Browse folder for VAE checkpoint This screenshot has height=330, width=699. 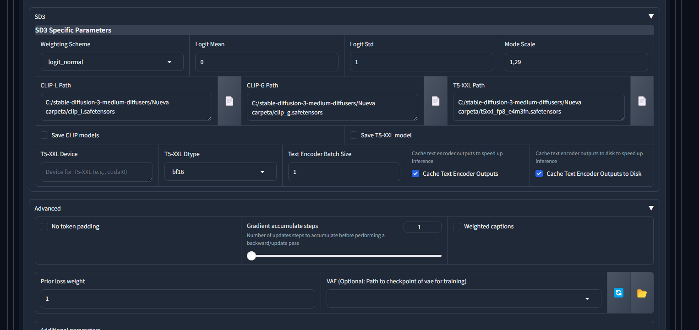(x=642, y=293)
